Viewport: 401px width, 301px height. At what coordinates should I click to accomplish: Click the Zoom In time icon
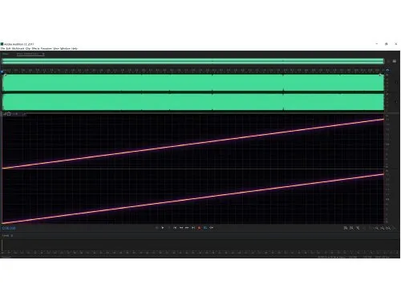pos(376,228)
